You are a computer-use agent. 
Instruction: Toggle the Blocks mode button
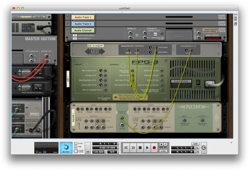tap(66, 148)
